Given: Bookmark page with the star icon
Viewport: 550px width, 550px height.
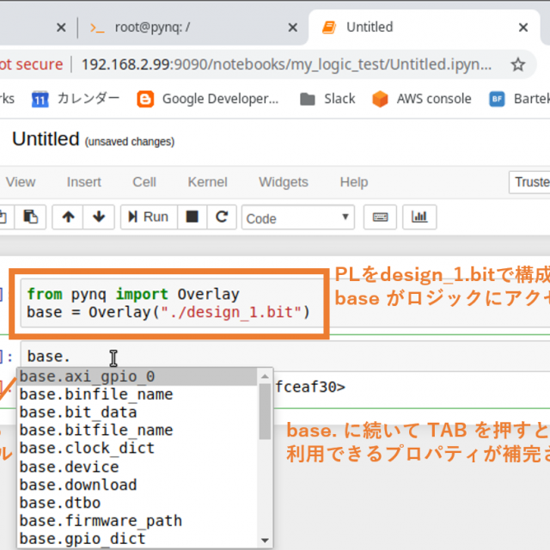Looking at the screenshot, I should (517, 64).
